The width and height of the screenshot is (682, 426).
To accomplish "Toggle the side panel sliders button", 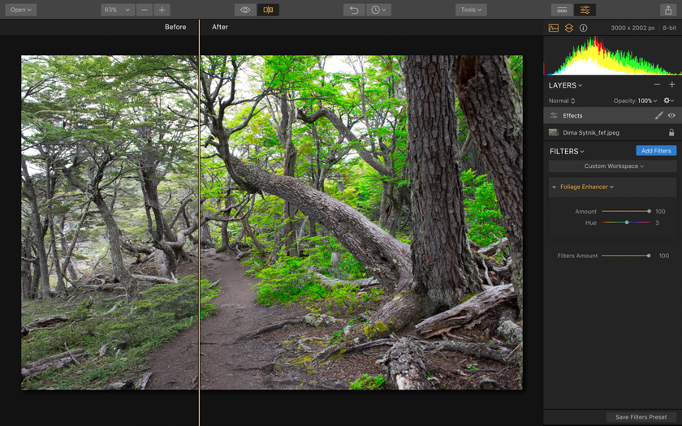I will coord(585,10).
